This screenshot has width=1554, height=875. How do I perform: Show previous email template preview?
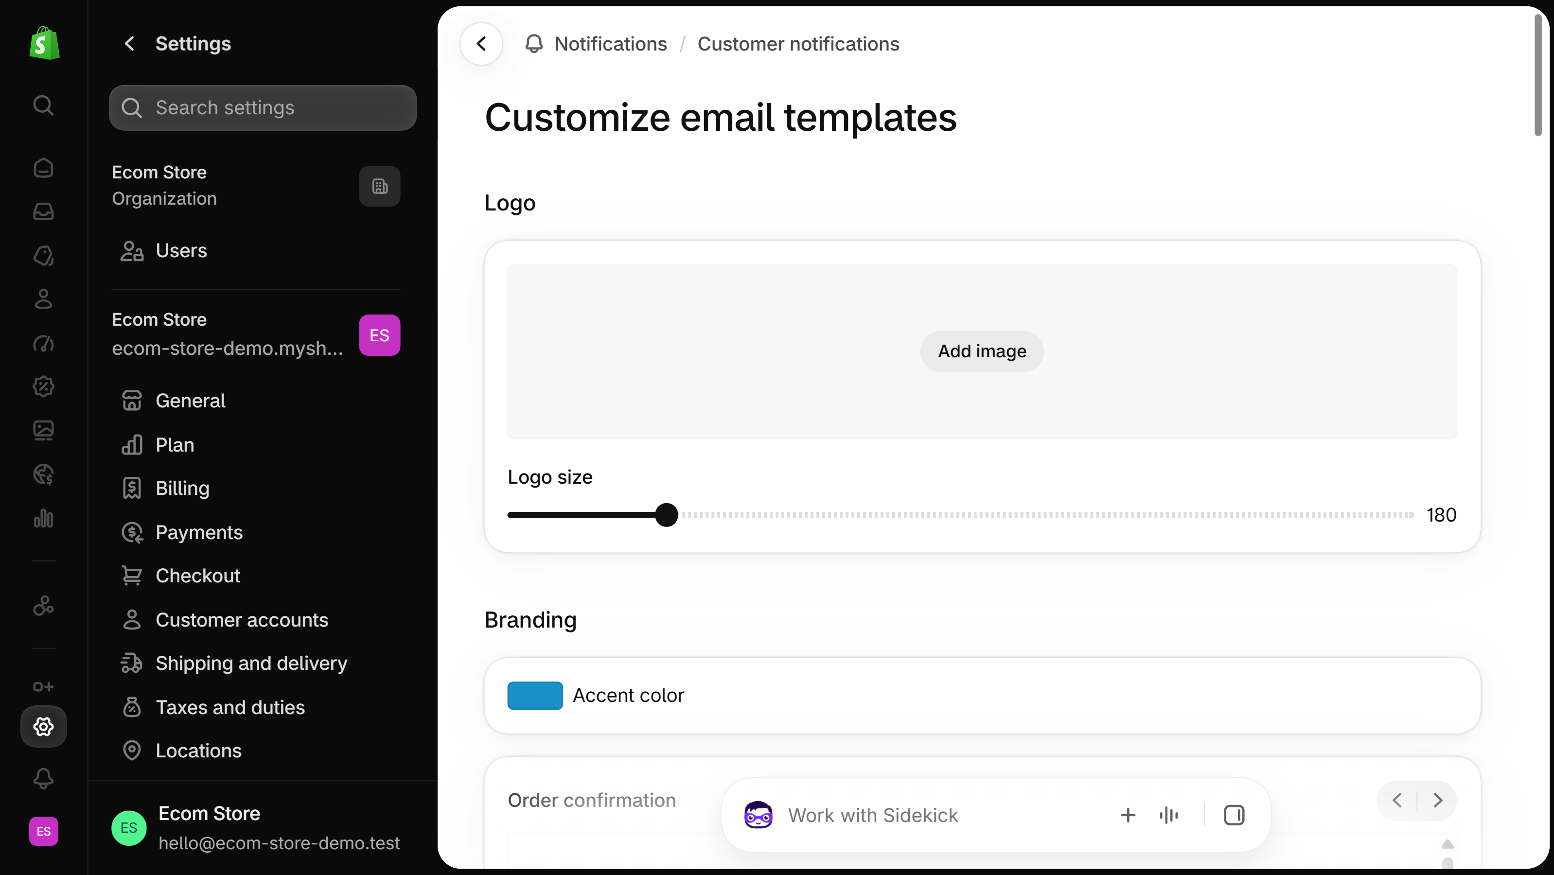point(1396,800)
